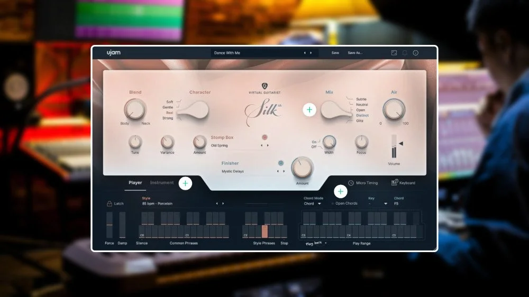The width and height of the screenshot is (529, 297).
Task: Select previous Finisher effect arrow
Action: [x=278, y=171]
